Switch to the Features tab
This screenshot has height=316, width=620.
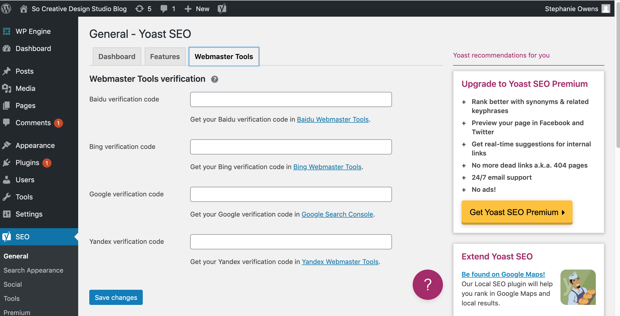click(x=165, y=57)
